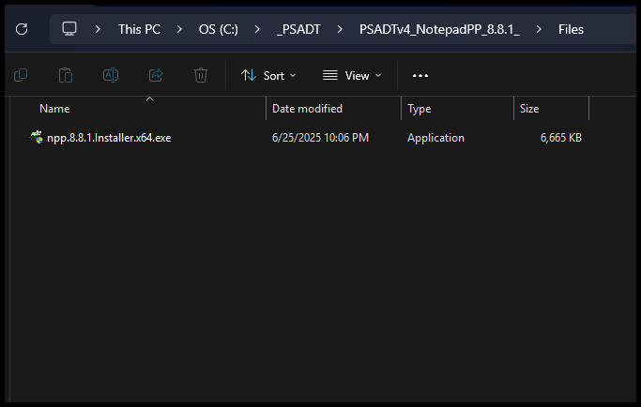Select npp.8.8.1.Installer.x64.exe file name
Viewport: 641px width, 407px height.
109,138
